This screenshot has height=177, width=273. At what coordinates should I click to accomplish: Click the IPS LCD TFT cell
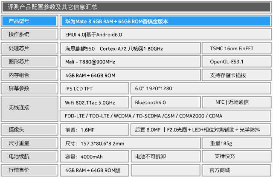click(95, 88)
